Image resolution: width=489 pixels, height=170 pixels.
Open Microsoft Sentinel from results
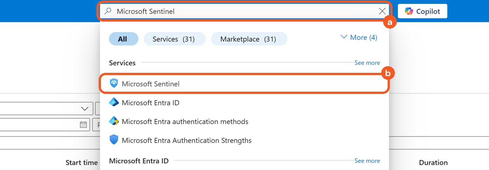coord(151,84)
